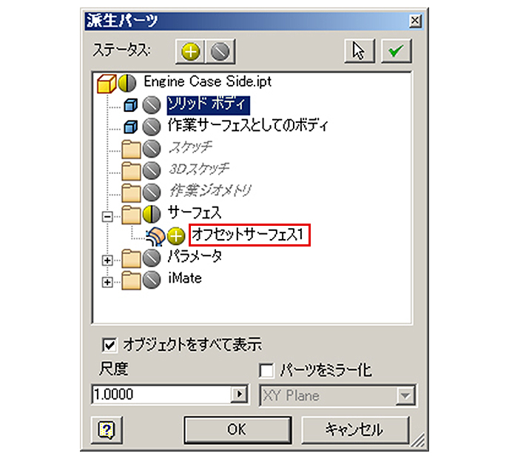
Task: Toggle status icon beside ソリッド ボディ
Action: tap(152, 105)
